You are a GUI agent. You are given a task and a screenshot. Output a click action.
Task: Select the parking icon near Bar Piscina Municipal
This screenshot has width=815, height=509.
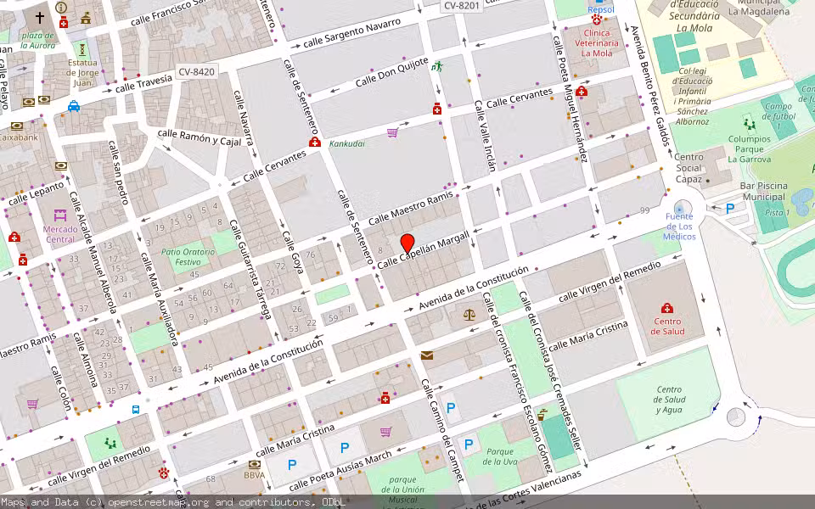(x=730, y=209)
